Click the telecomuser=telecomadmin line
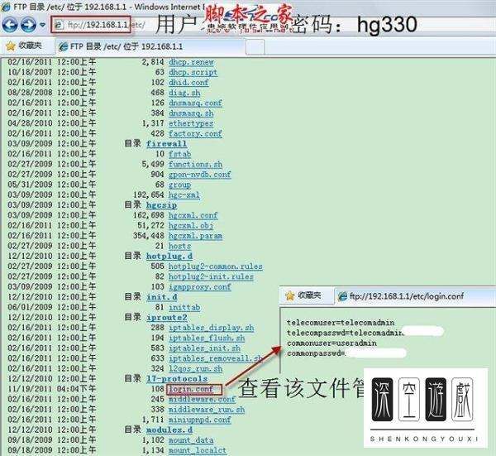The image size is (496, 456). point(341,323)
